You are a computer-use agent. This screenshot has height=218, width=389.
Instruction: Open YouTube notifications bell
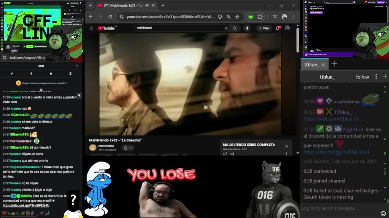click(x=278, y=28)
